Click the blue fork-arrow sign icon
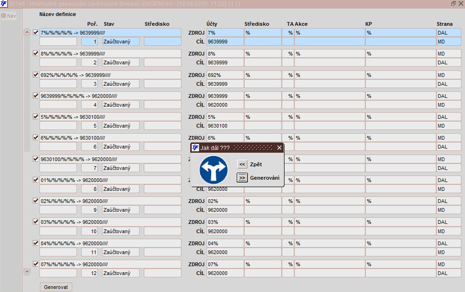The width and height of the screenshot is (465, 292). (x=214, y=170)
